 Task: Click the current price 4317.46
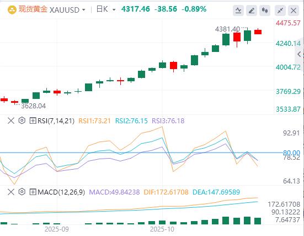(x=136, y=9)
